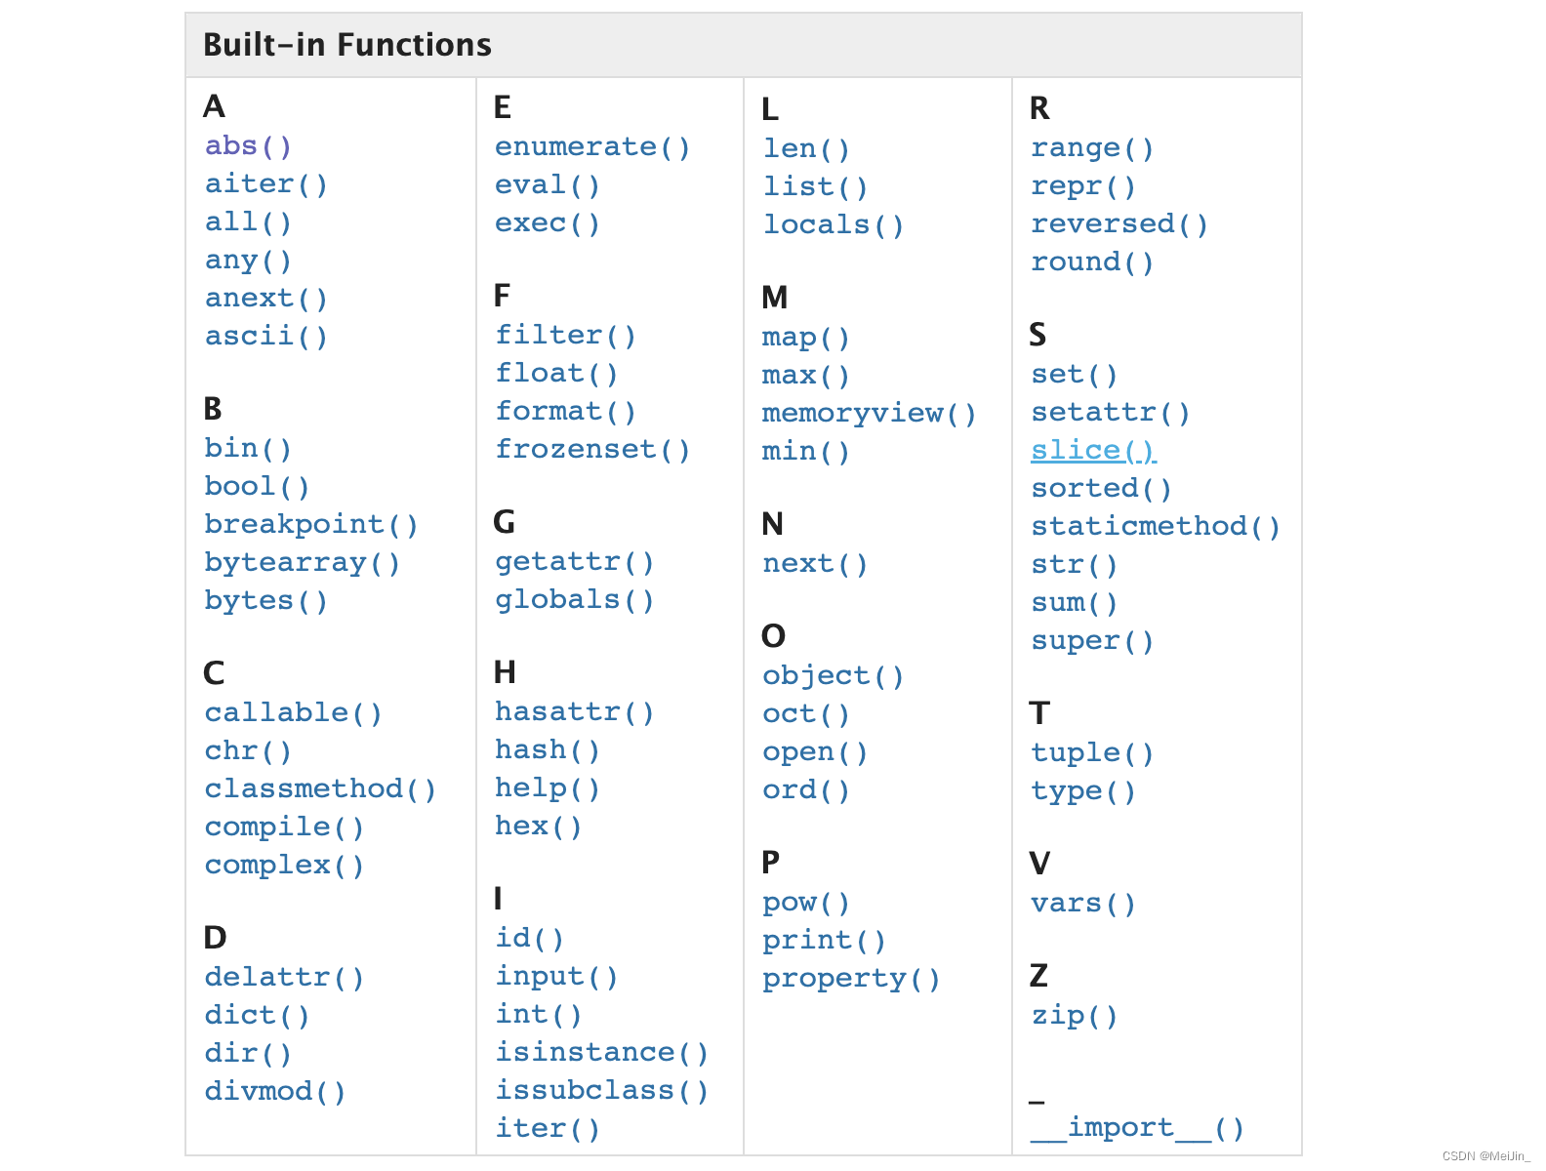Open the hasattr() link

click(x=574, y=712)
